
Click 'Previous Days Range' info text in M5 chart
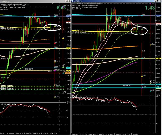click(x=90, y=6)
